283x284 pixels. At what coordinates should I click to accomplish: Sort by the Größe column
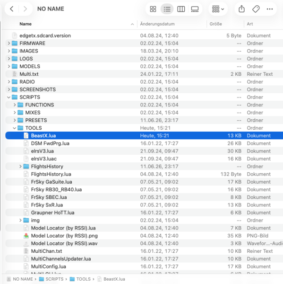pos(215,24)
